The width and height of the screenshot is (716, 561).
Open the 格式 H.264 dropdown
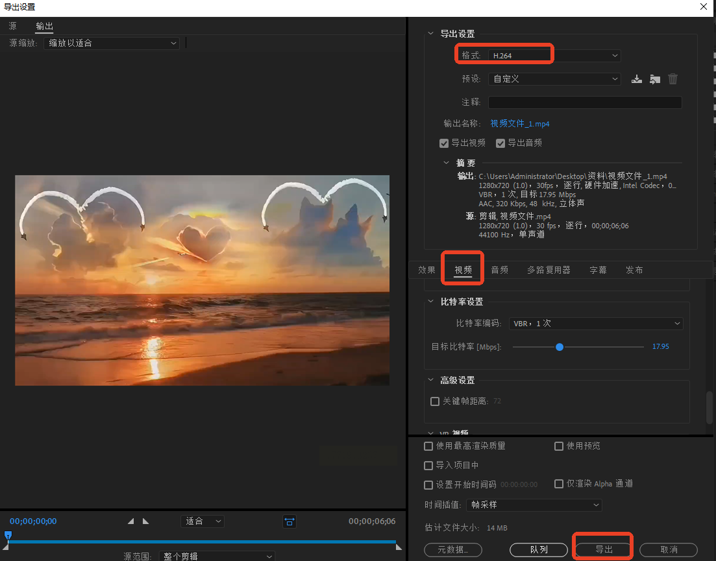554,56
